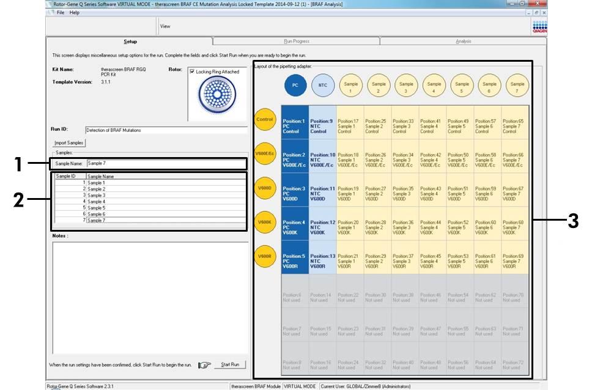Pick the Sample 6 circle header
Image resolution: width=592 pixels, height=390 pixels.
pos(490,85)
